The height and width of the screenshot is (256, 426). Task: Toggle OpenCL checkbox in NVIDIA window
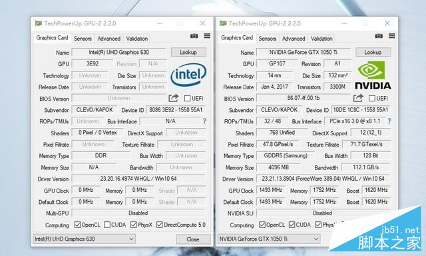click(x=262, y=225)
